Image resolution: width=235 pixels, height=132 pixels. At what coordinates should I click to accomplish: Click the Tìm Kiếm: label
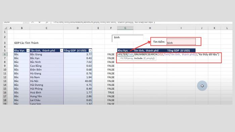[159, 42]
